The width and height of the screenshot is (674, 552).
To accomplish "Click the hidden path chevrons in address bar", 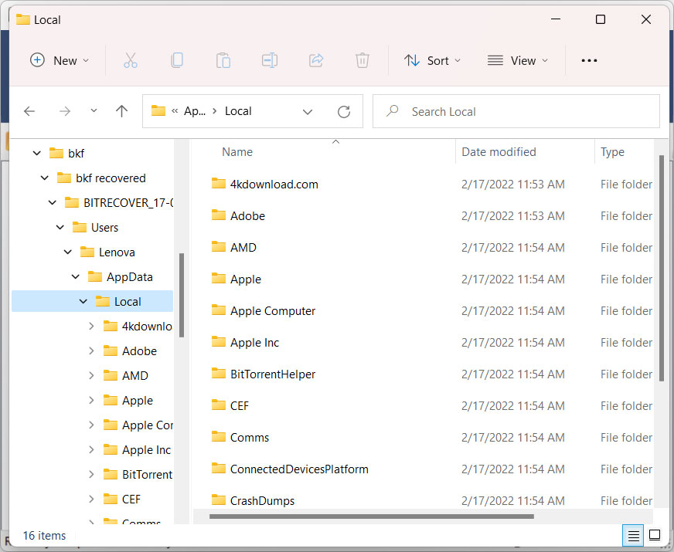I will click(x=175, y=111).
